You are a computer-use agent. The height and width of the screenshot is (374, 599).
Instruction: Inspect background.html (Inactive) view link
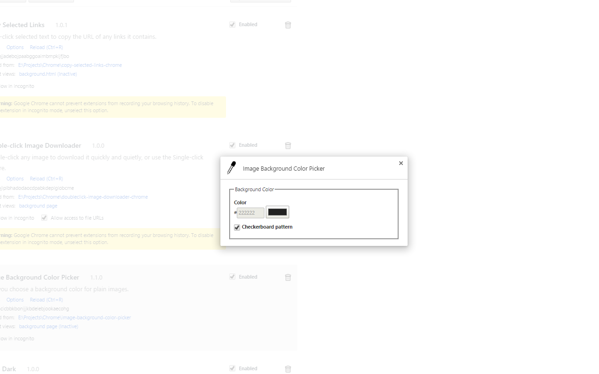48,74
